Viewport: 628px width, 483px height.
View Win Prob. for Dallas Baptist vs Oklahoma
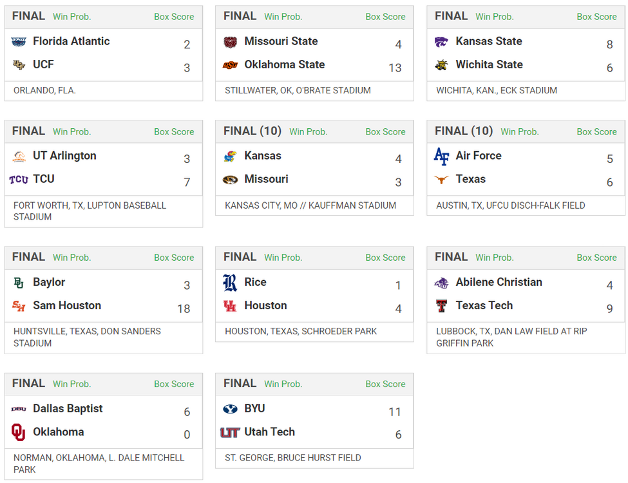pyautogui.click(x=71, y=384)
